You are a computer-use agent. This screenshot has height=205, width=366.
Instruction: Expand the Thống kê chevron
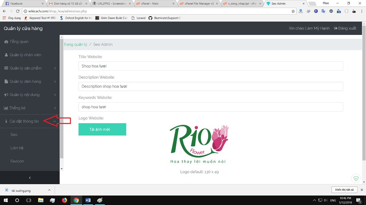55,108
